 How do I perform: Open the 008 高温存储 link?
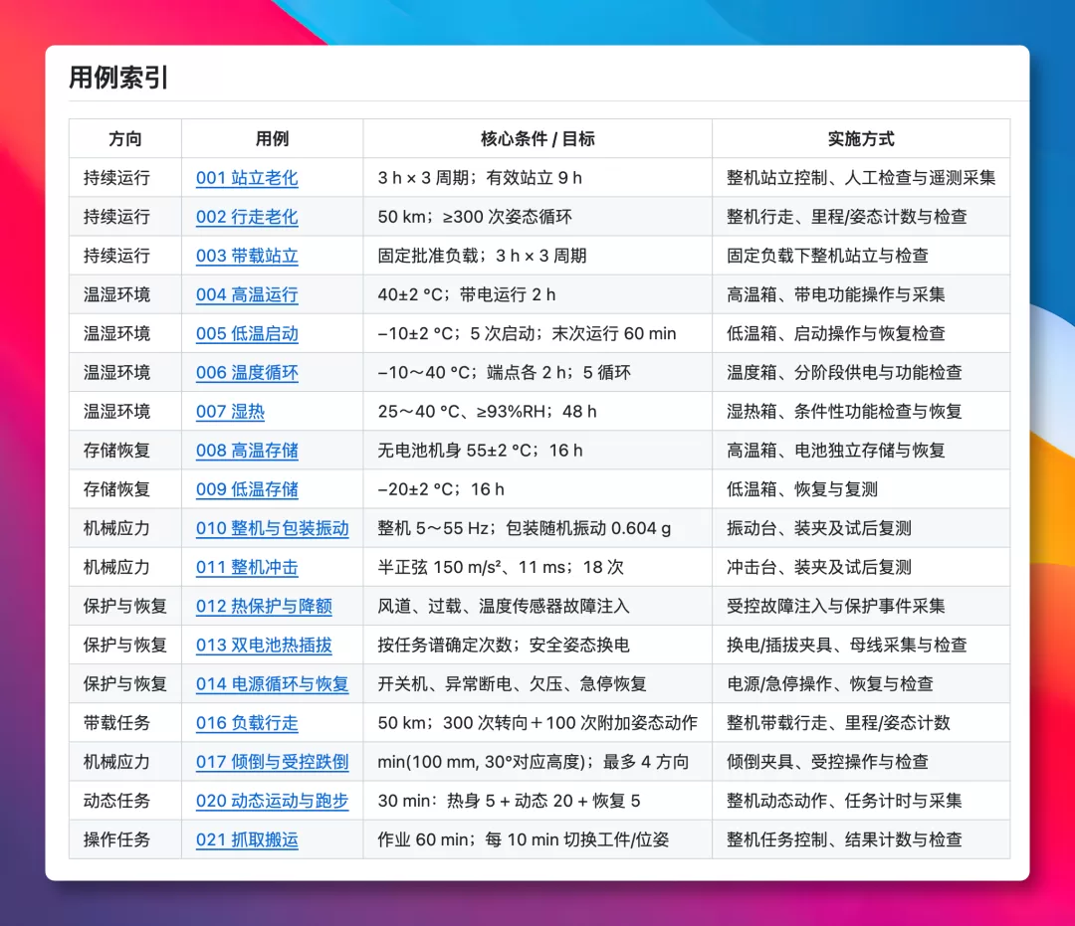247,452
